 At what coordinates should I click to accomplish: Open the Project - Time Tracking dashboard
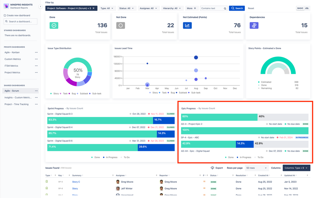pos(16,104)
